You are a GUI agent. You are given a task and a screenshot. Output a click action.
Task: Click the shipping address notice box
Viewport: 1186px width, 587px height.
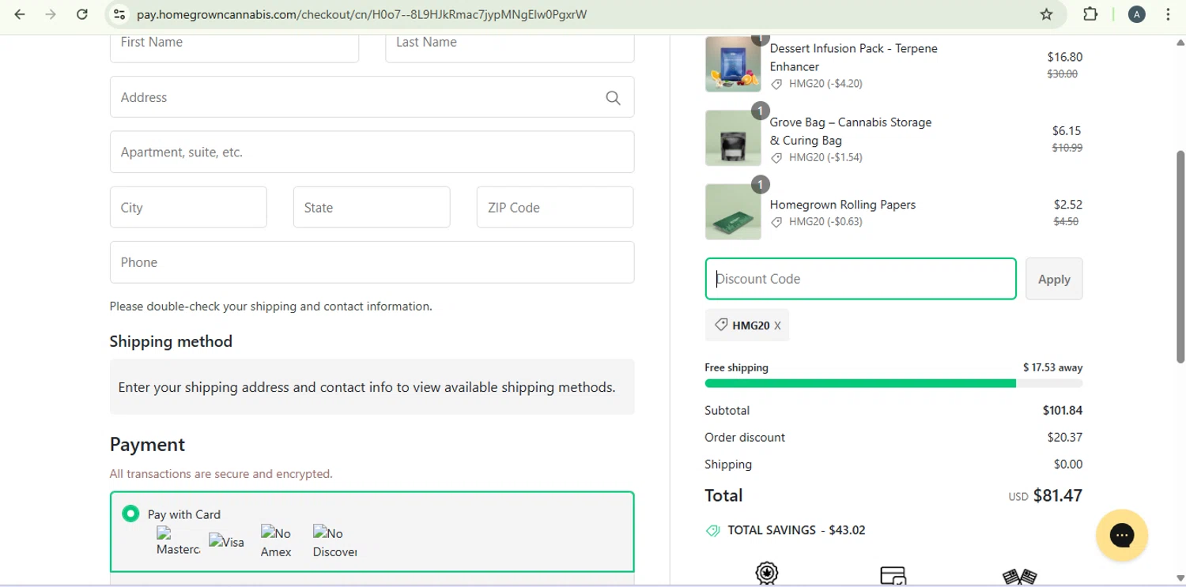[372, 387]
